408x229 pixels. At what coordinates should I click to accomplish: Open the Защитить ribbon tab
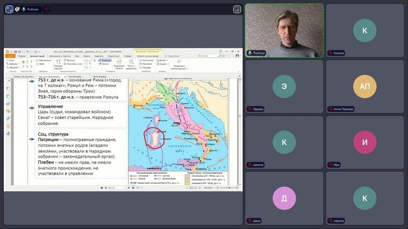click(99, 56)
